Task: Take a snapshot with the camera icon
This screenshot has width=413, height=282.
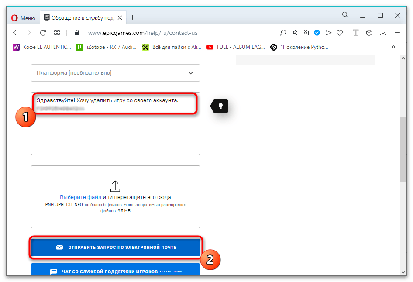Action: (x=306, y=33)
